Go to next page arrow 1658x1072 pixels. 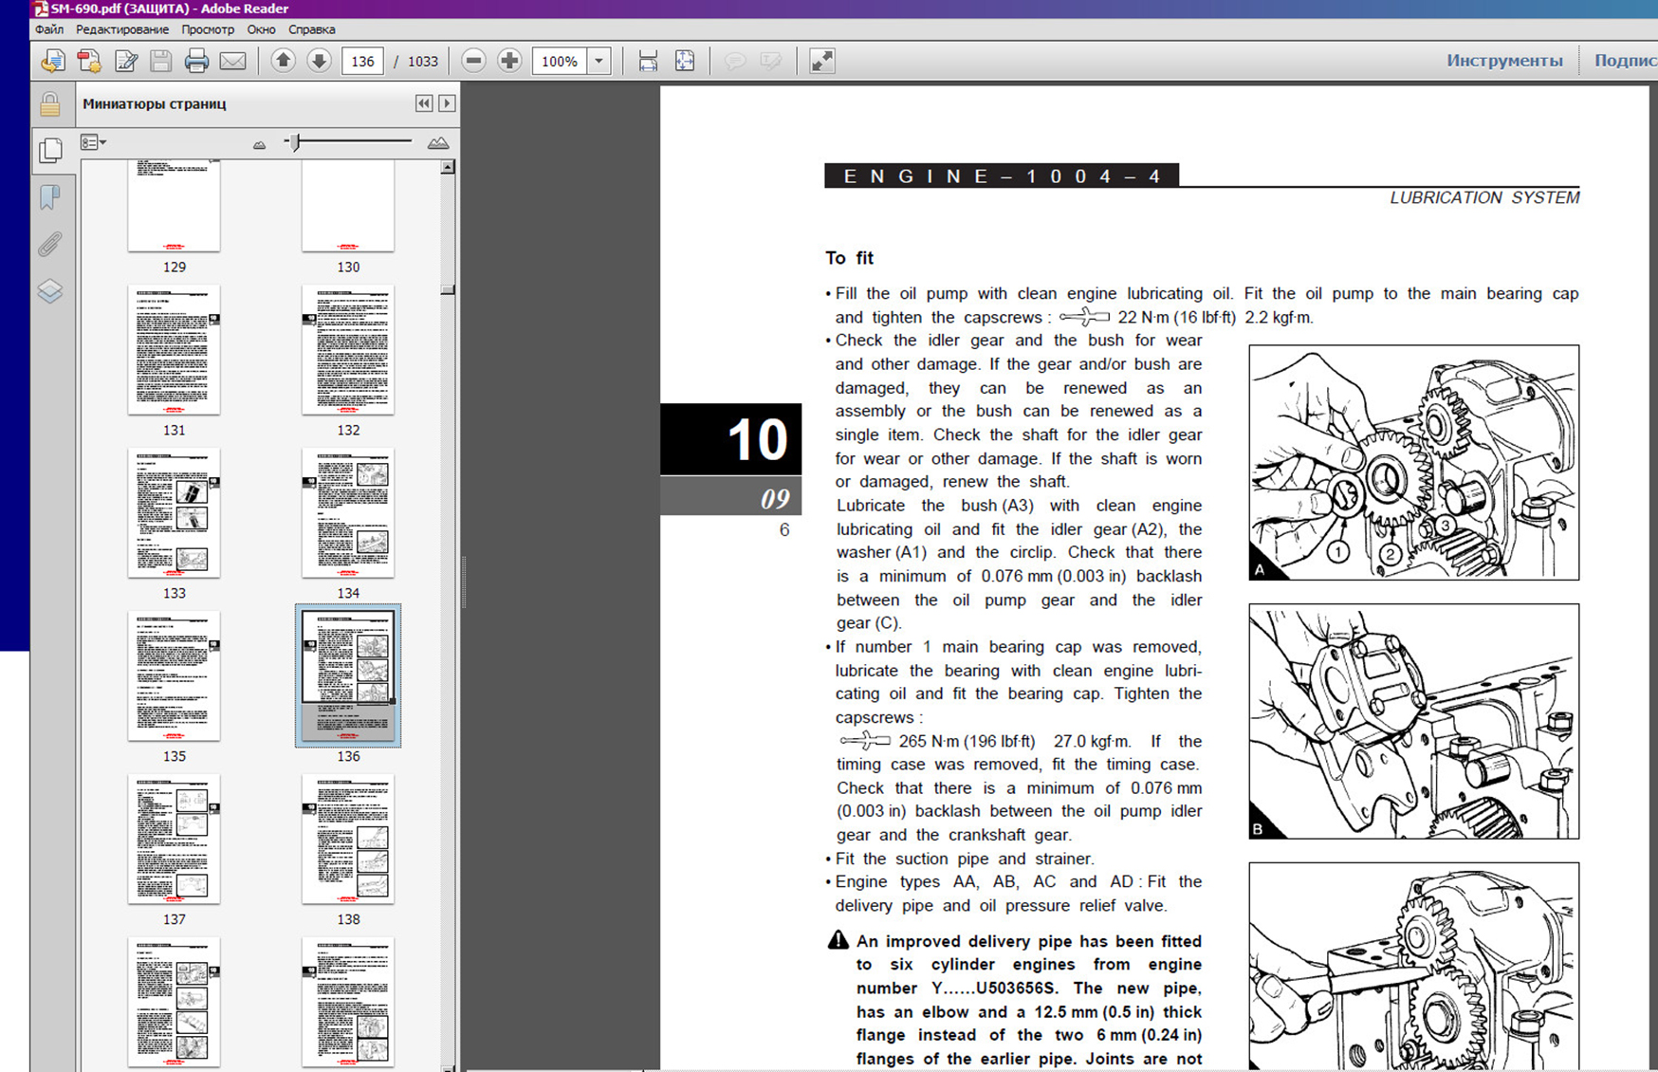coord(319,62)
